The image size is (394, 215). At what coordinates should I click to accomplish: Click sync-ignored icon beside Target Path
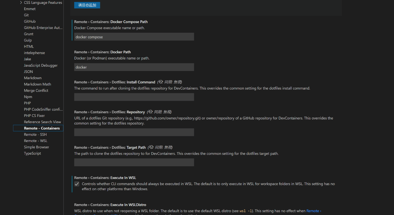(x=151, y=147)
